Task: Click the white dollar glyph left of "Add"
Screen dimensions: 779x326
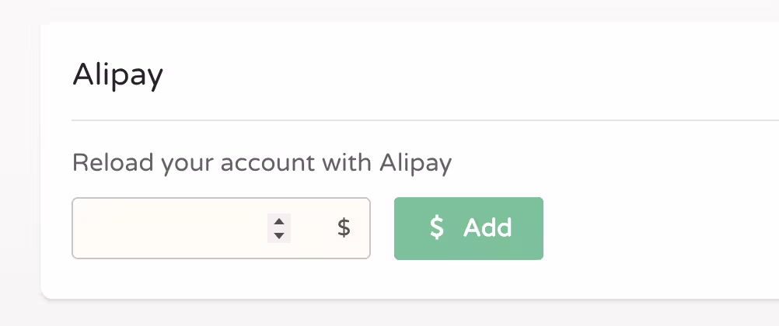Action: pos(437,227)
